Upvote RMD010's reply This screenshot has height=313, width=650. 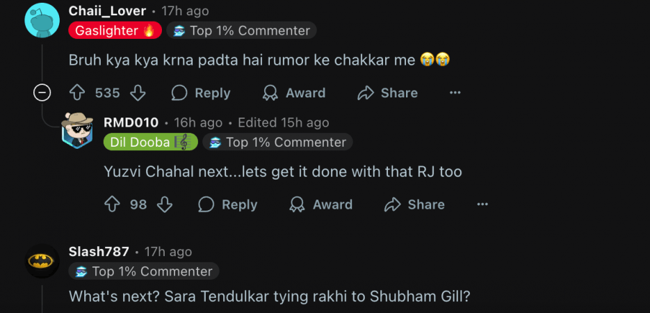(x=112, y=204)
